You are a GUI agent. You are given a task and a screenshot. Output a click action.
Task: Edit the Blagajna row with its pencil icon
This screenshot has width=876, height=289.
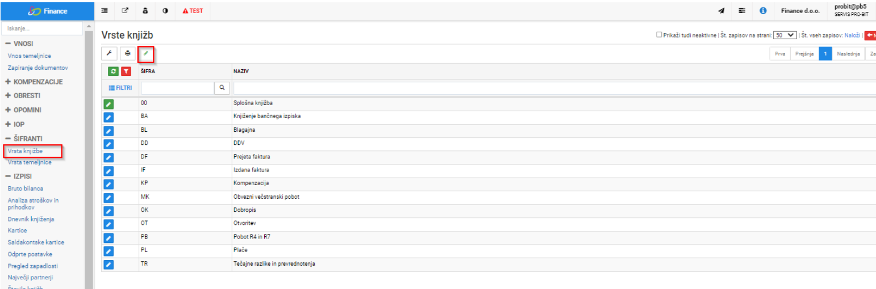coord(109,131)
